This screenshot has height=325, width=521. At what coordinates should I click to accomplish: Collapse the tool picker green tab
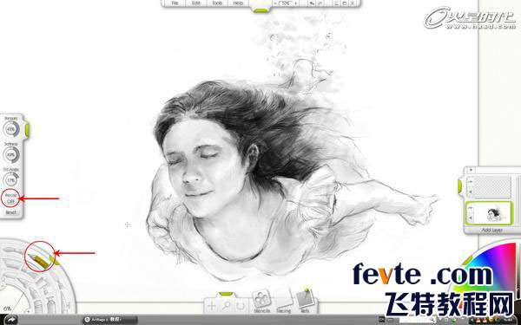pos(54,260)
